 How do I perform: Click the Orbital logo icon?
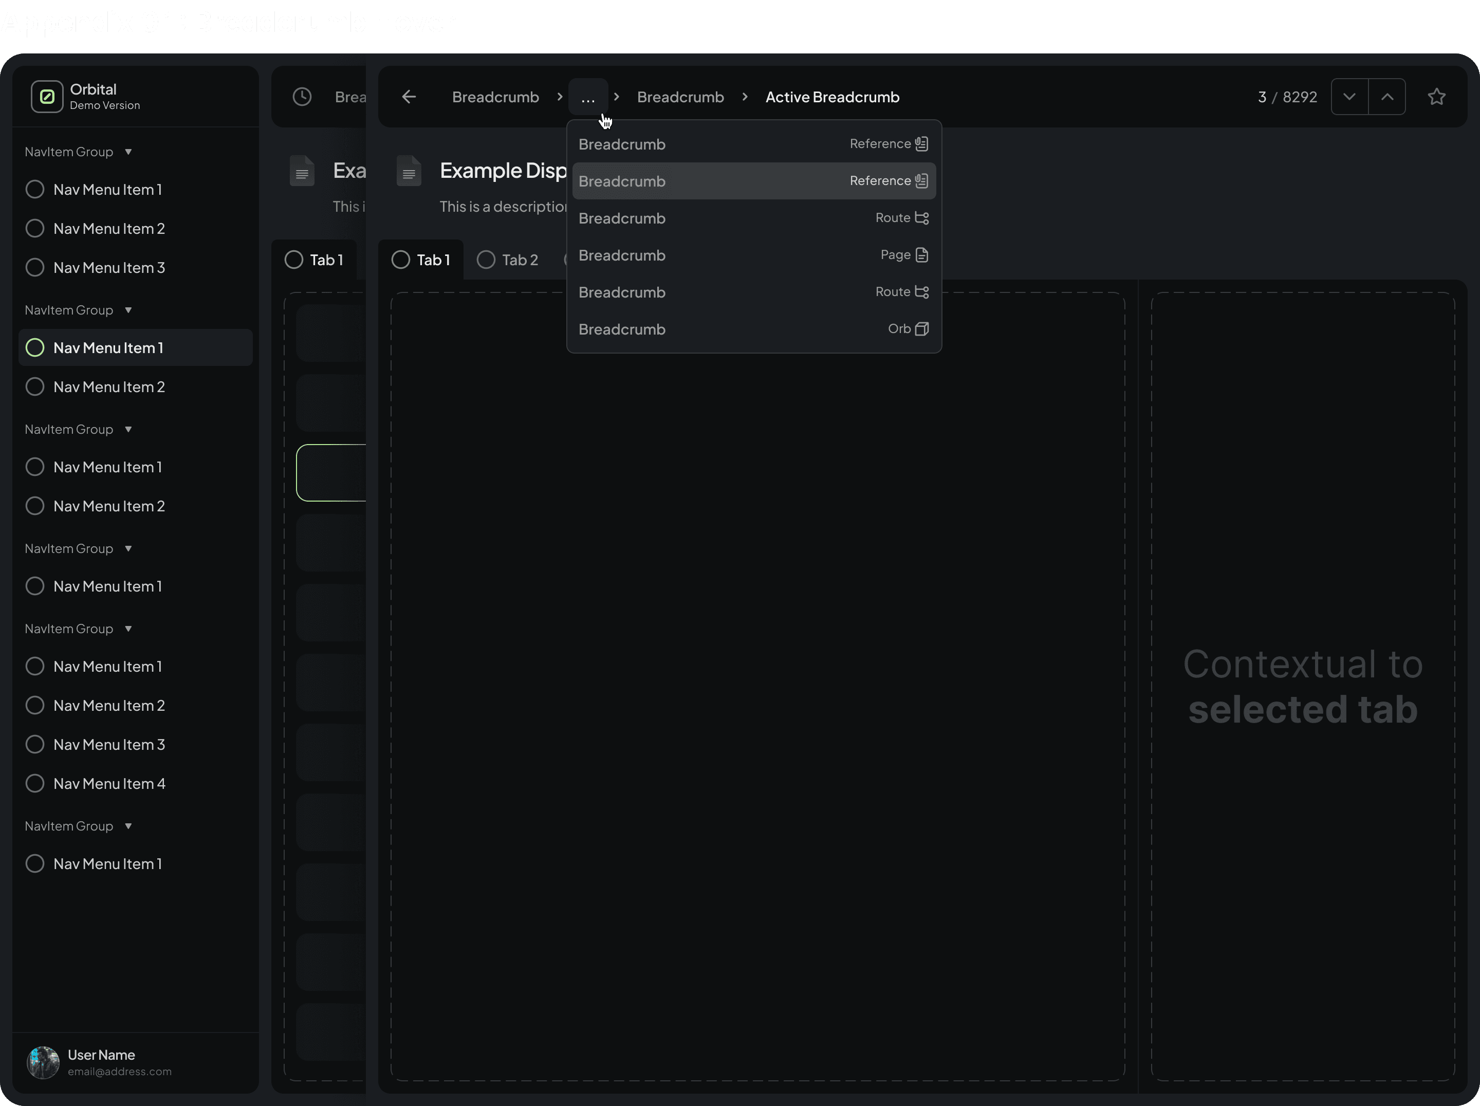(47, 97)
